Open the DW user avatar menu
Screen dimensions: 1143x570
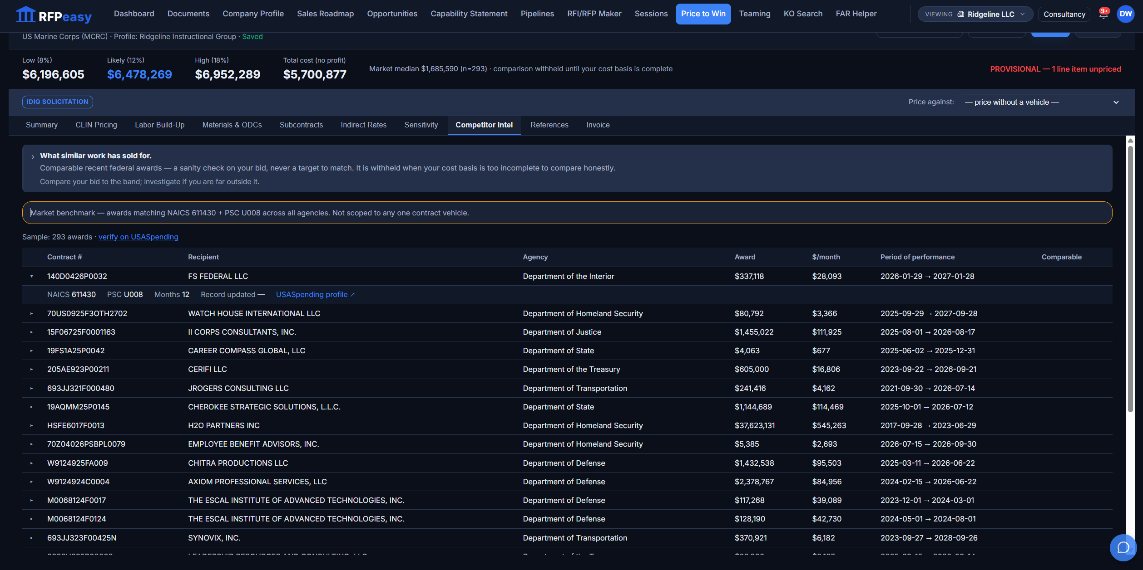[1126, 14]
